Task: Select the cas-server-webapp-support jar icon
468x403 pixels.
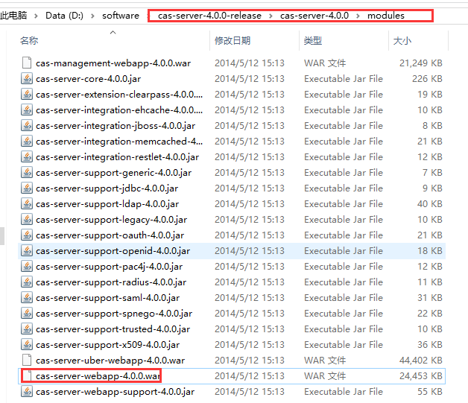Action: click(x=27, y=391)
